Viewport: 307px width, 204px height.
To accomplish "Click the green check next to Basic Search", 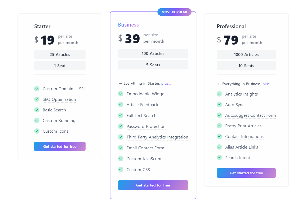I will pos(37,110).
